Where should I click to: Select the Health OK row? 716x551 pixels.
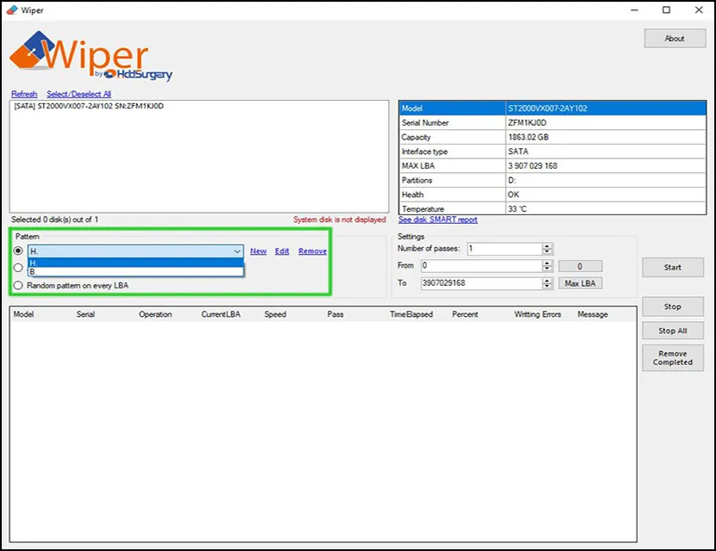tap(552, 195)
